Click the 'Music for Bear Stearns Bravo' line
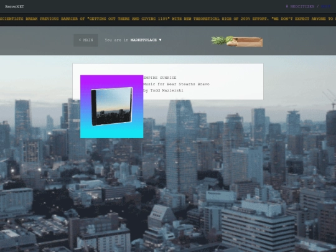The height and width of the screenshot is (252, 336). 176,84
